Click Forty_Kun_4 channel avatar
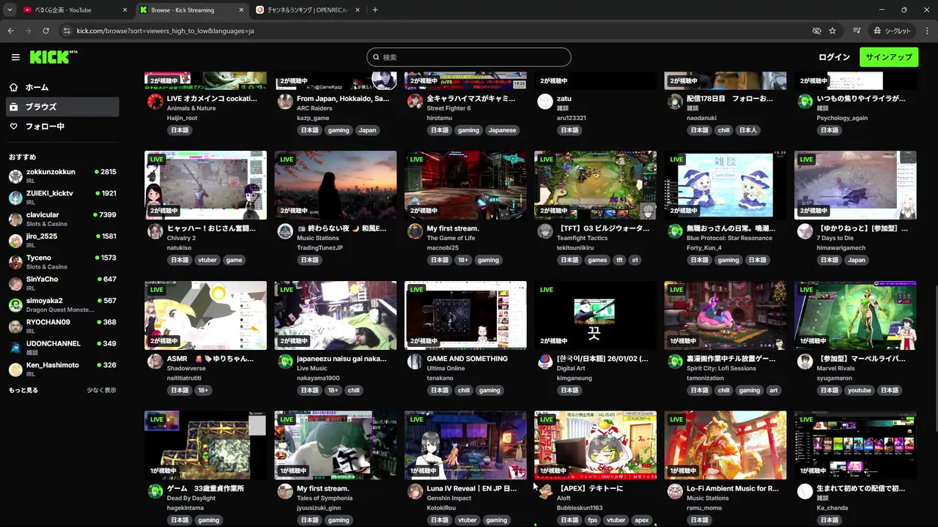This screenshot has height=527, width=938. click(x=675, y=231)
